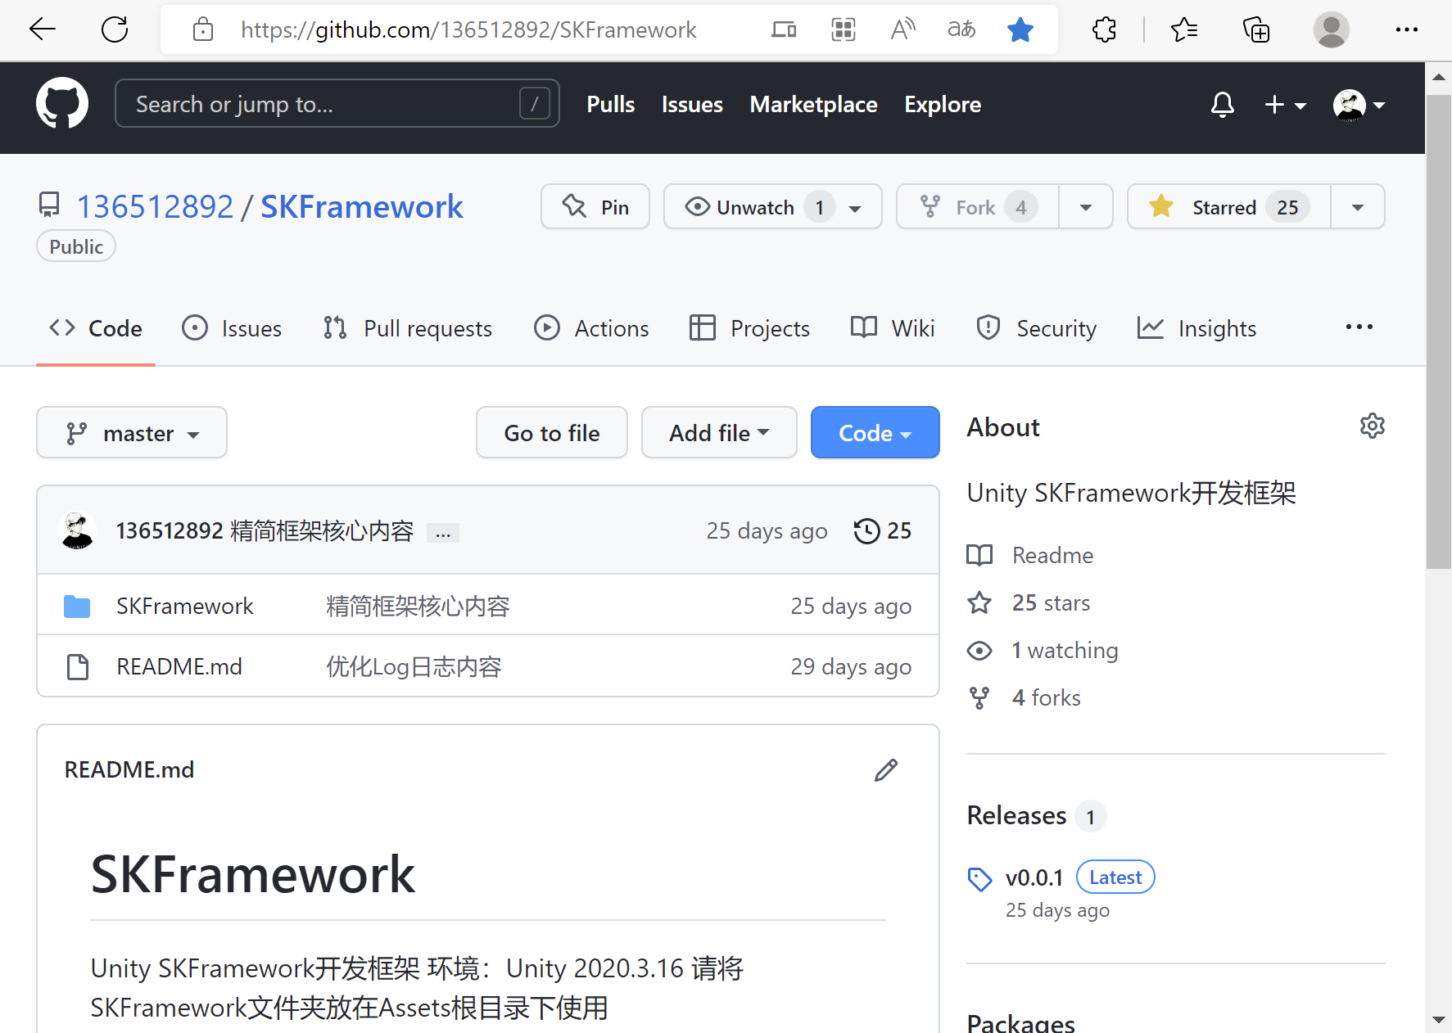The width and height of the screenshot is (1452, 1033).
Task: Start Read Aloud from the address bar
Action: click(x=902, y=30)
